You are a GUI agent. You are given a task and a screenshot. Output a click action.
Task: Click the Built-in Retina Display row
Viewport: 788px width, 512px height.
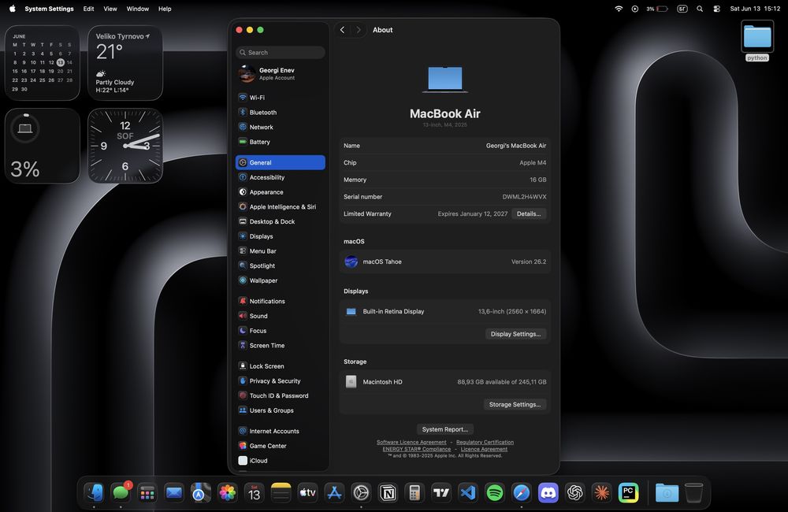(x=444, y=311)
